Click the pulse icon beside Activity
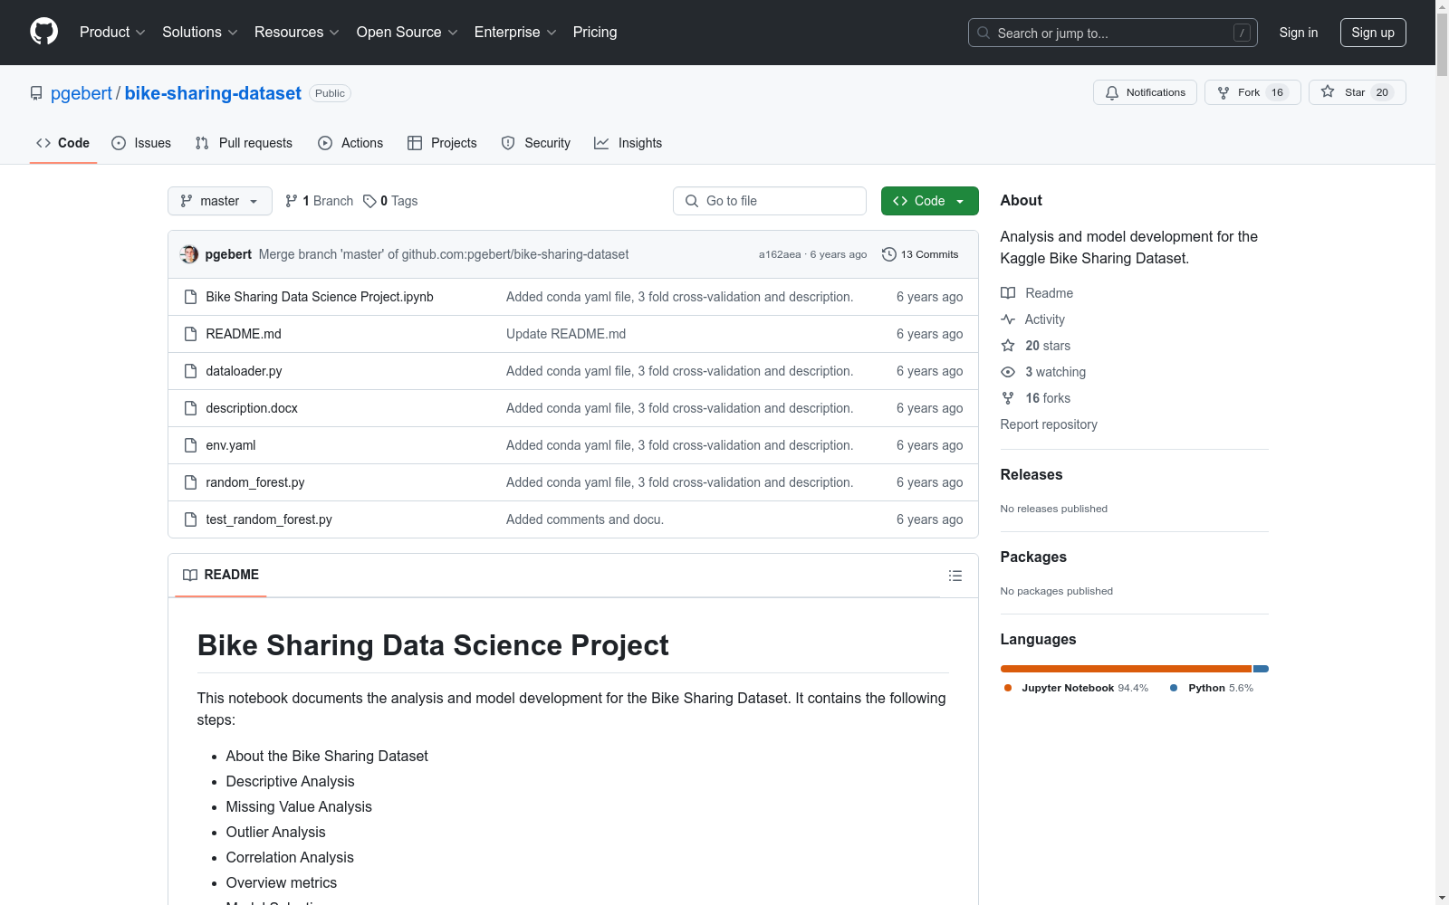The height and width of the screenshot is (905, 1449). tap(1008, 319)
